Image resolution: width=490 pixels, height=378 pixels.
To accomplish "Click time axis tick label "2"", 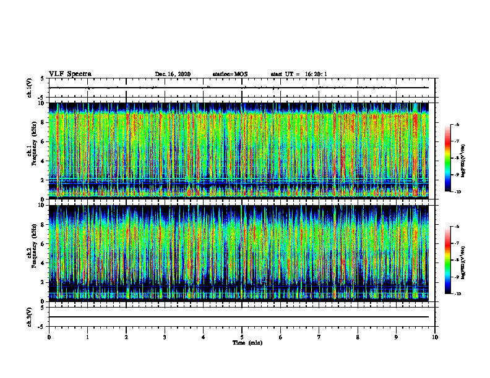I will [x=126, y=337].
